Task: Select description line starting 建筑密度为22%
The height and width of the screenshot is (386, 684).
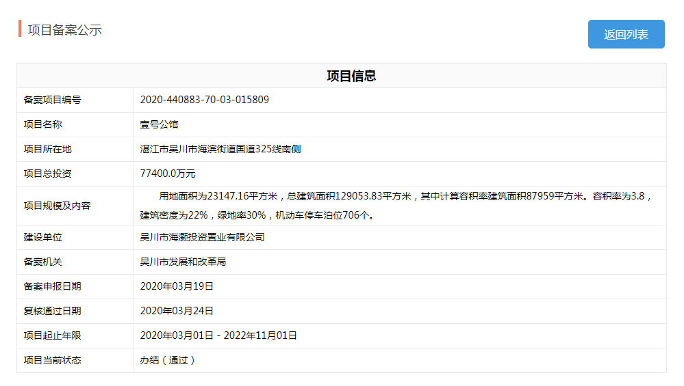Action: (x=257, y=215)
